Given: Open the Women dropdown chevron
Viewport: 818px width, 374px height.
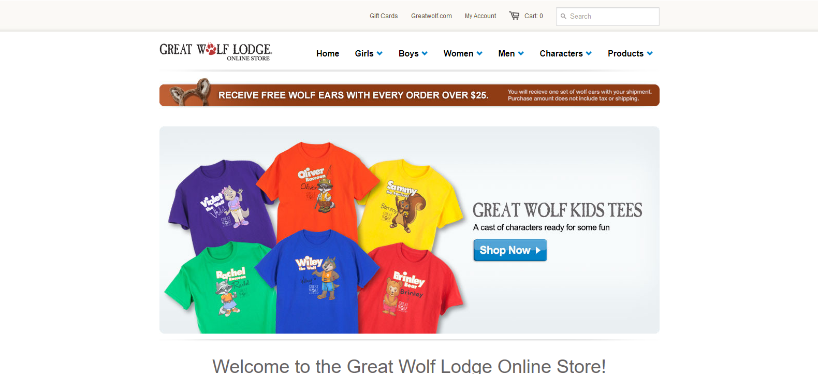Looking at the screenshot, I should [479, 53].
